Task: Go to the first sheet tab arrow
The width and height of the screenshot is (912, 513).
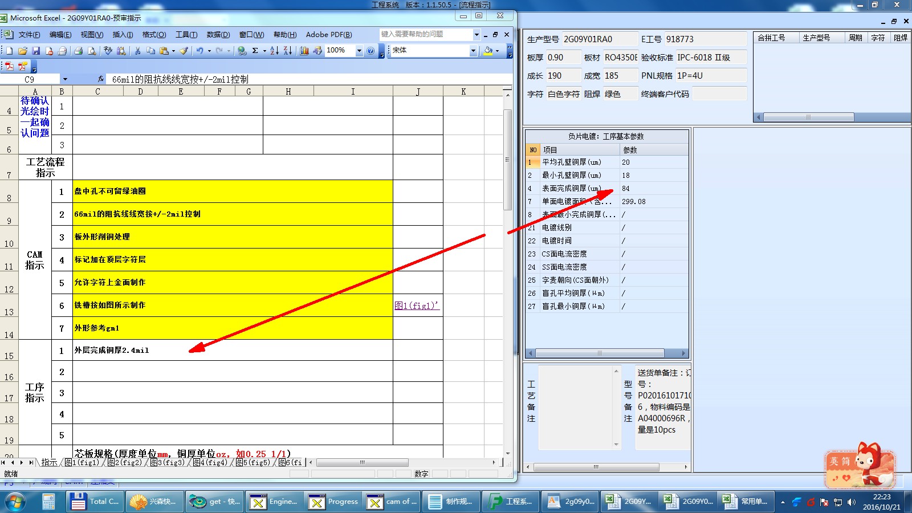Action: 3,462
